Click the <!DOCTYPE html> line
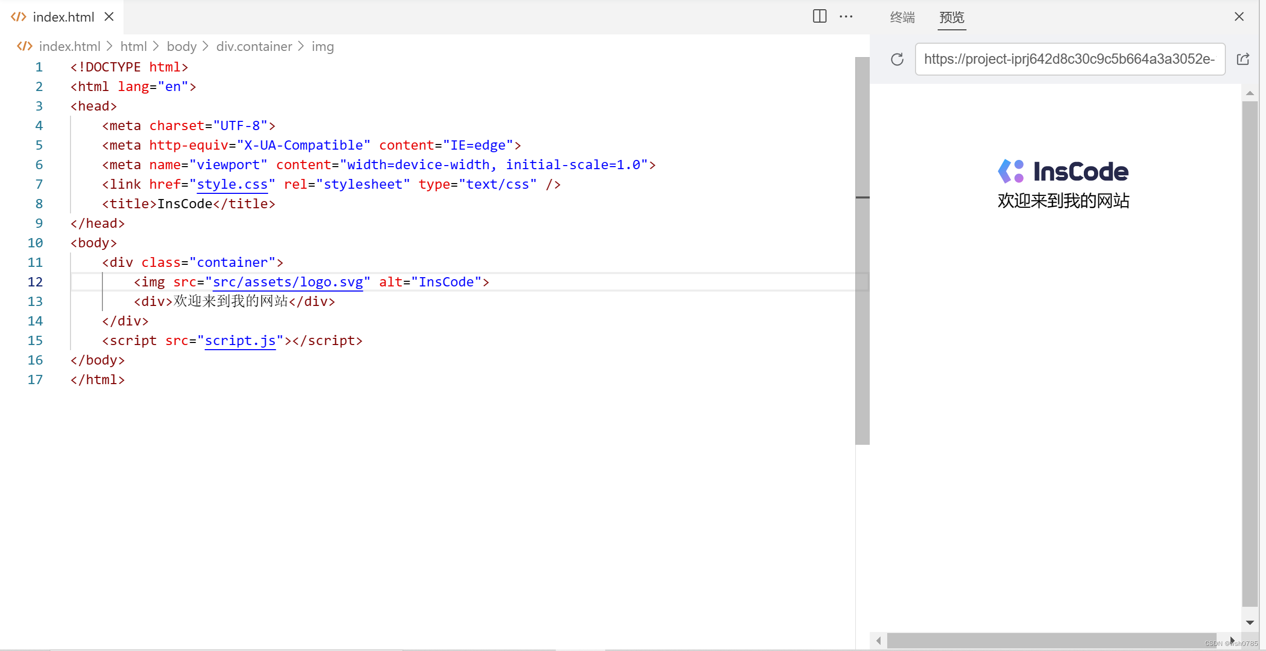 pos(129,67)
